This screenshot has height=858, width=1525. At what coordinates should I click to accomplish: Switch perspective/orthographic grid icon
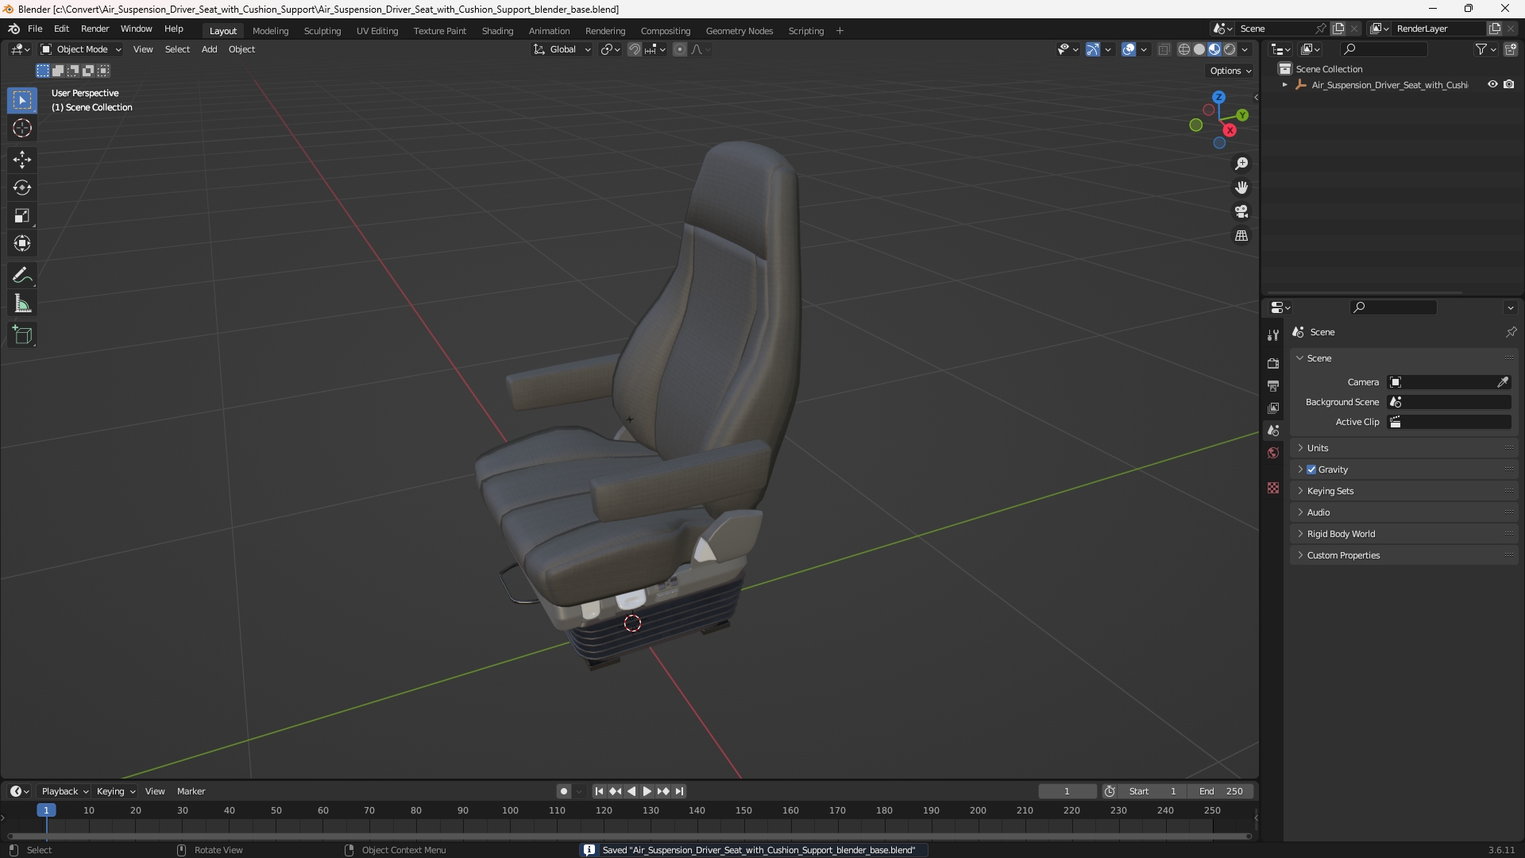1241,236
